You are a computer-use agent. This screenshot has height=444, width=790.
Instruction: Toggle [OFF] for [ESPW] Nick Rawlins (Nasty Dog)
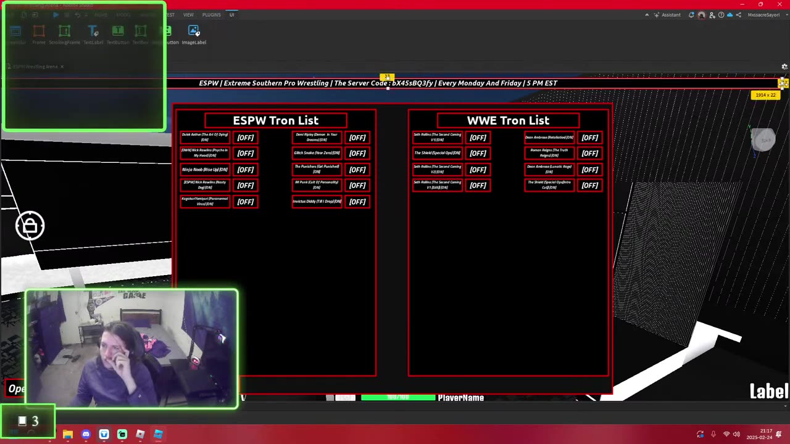coord(245,185)
